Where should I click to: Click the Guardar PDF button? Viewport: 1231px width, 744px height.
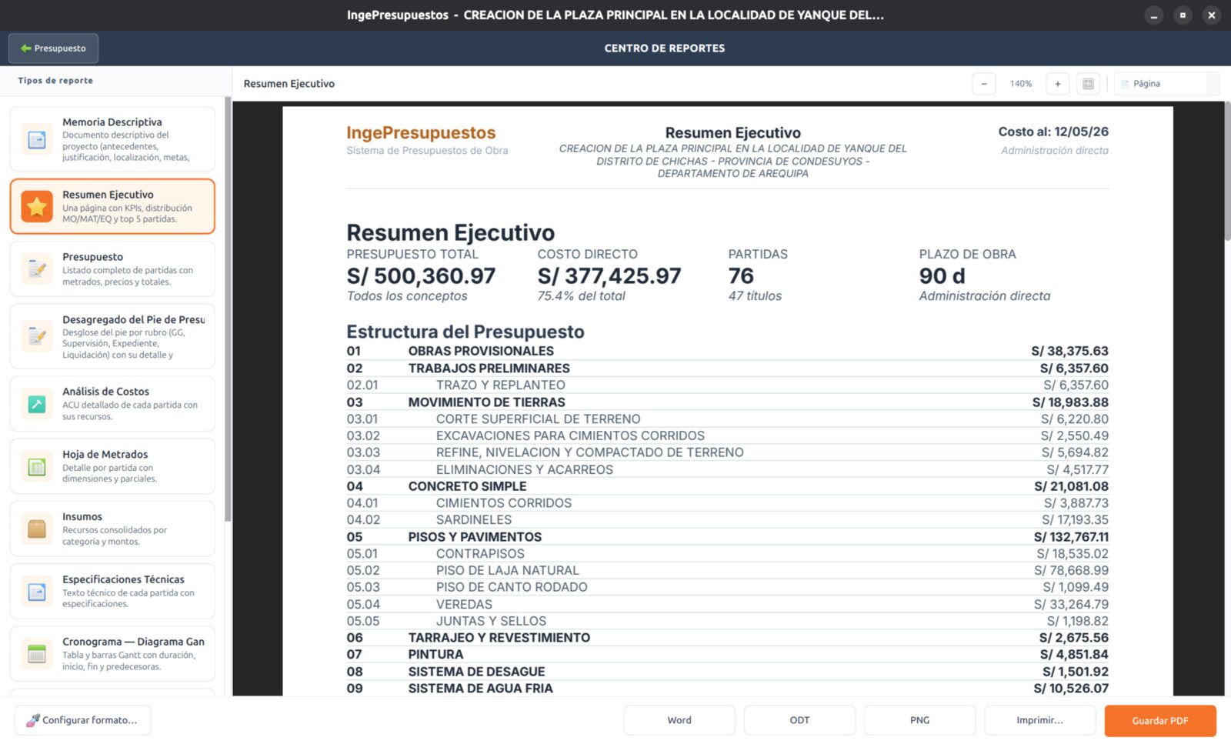(1160, 721)
